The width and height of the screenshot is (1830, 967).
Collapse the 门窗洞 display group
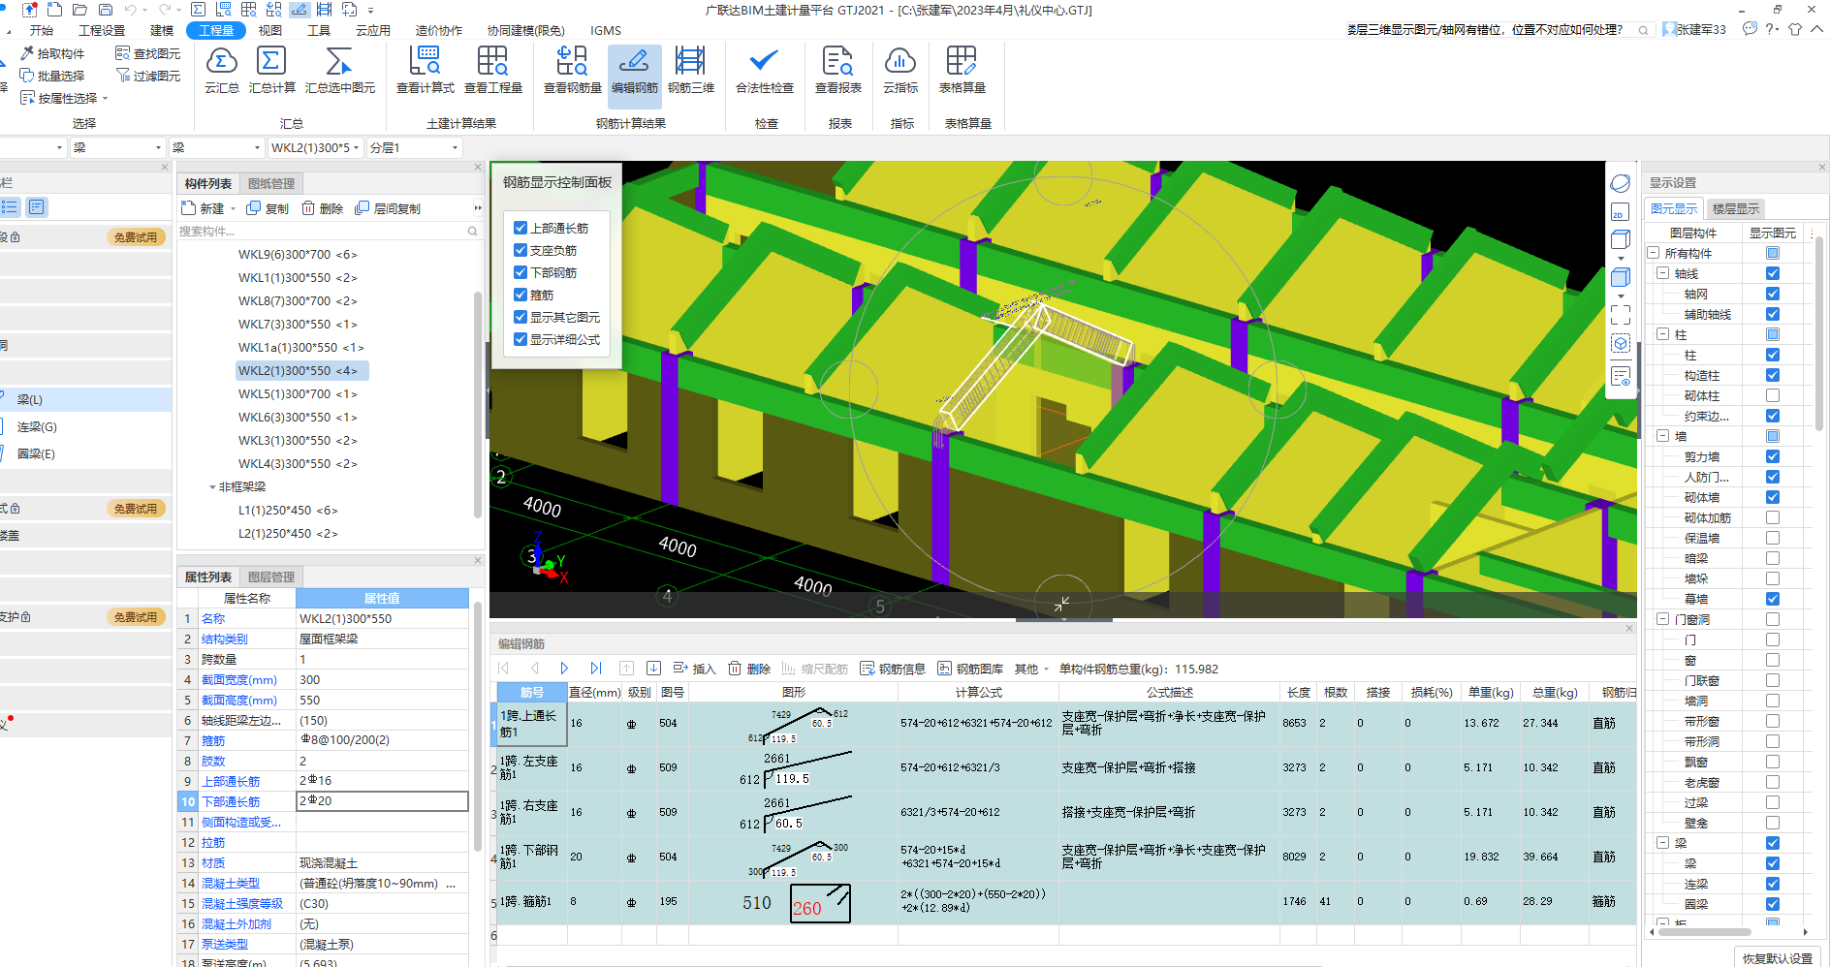[x=1662, y=619]
